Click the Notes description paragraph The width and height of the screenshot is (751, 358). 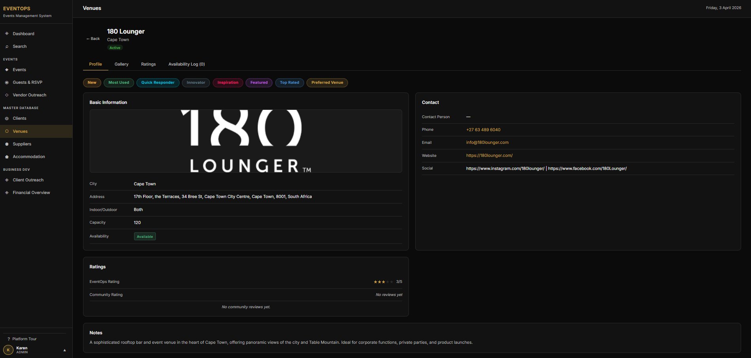(281, 342)
